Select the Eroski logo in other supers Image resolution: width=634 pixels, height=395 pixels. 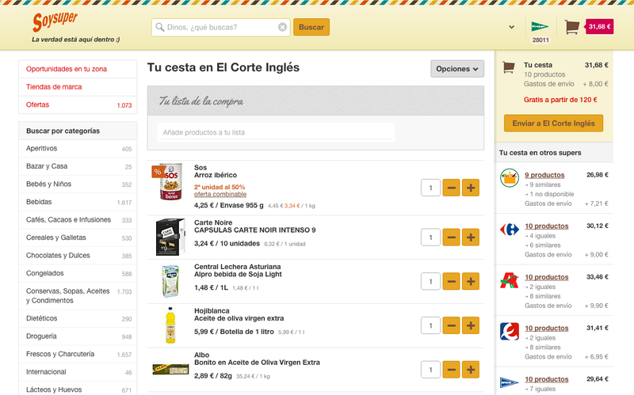(510, 331)
